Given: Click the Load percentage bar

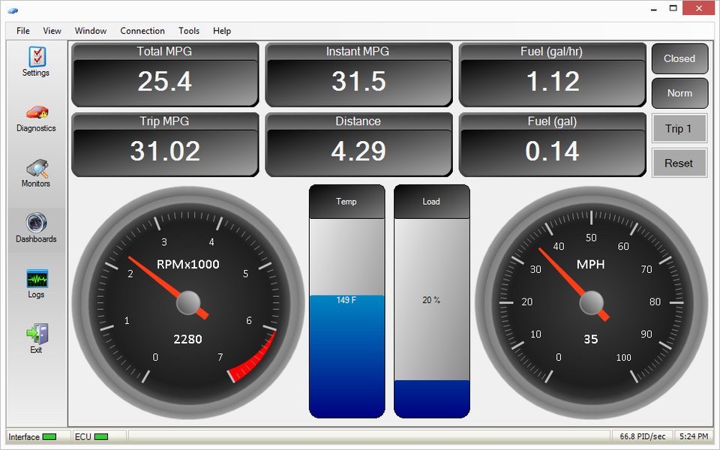Looking at the screenshot, I should coord(431,300).
